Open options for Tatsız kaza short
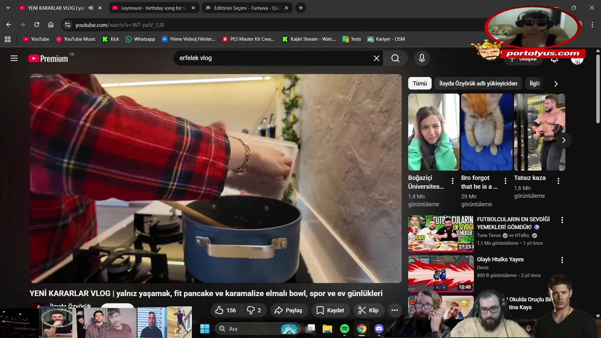This screenshot has width=601, height=338. (558, 181)
